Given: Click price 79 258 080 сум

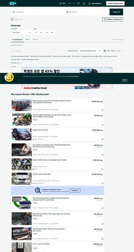Looking at the screenshot, I should tap(97, 130).
